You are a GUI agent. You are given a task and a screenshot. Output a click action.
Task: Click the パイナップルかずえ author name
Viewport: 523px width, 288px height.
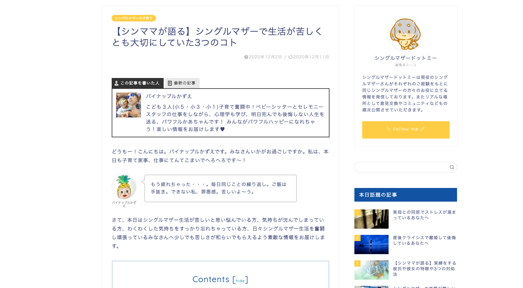[169, 96]
